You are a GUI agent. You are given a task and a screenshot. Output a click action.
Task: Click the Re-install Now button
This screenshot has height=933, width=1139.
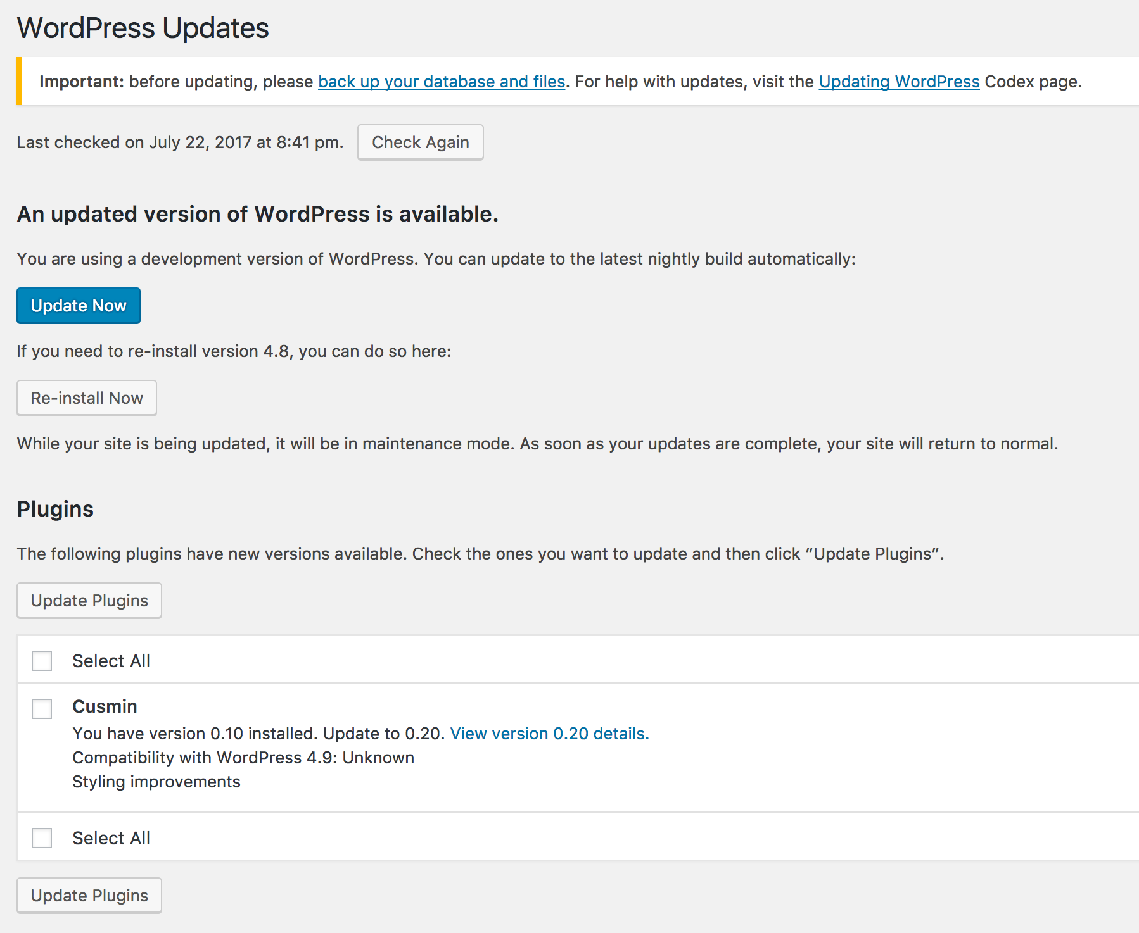pos(87,398)
